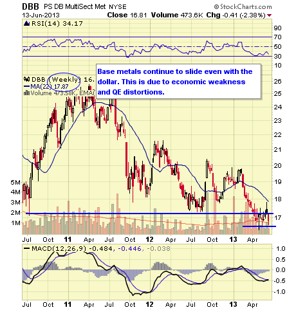Click the 3M volume axis label
296x310 pixels.
15,202
